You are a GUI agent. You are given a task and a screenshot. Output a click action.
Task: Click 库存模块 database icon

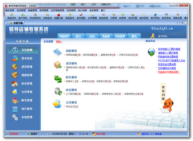pyautogui.click(x=58, y=92)
